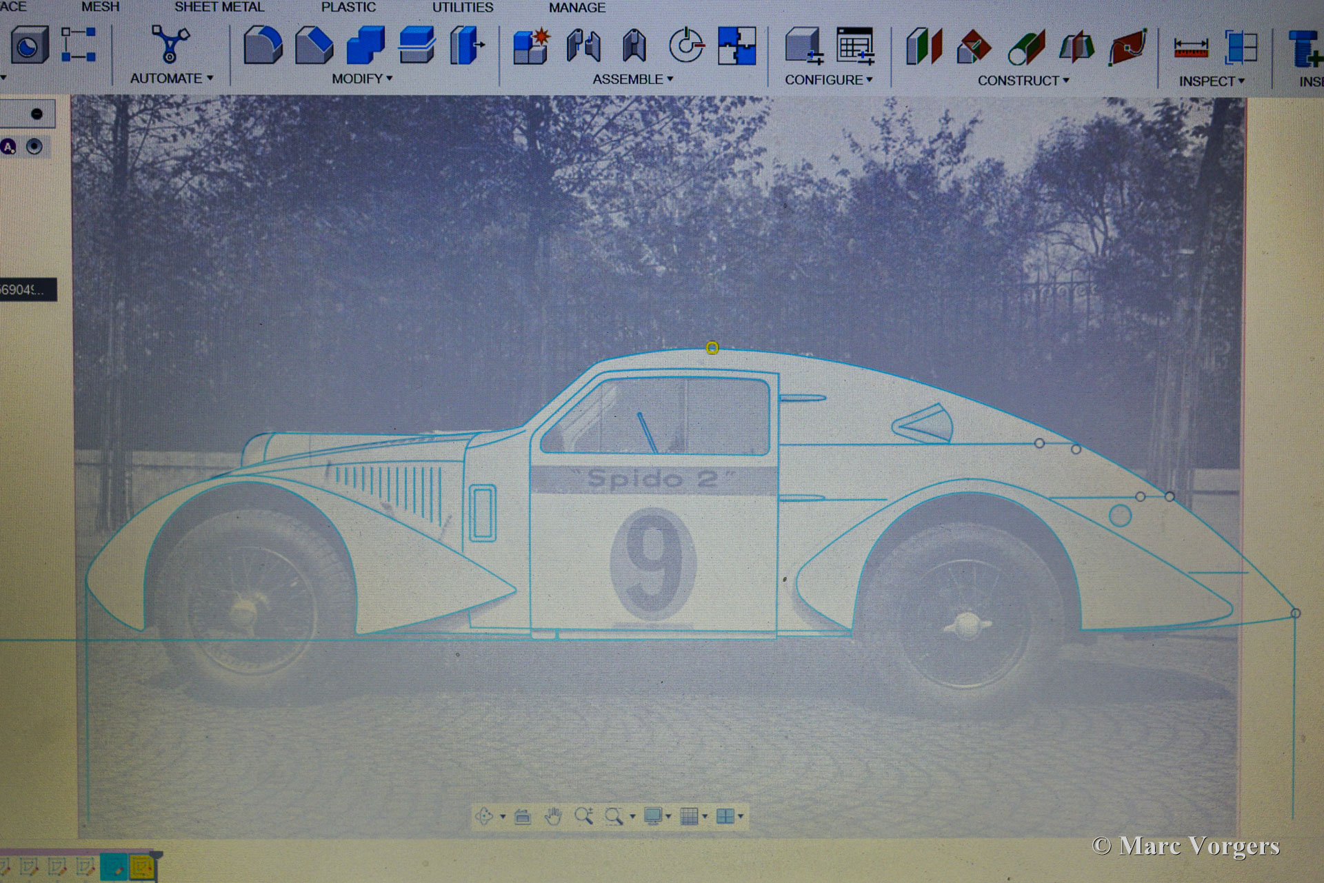Toggle the black dot browser button

(x=37, y=114)
